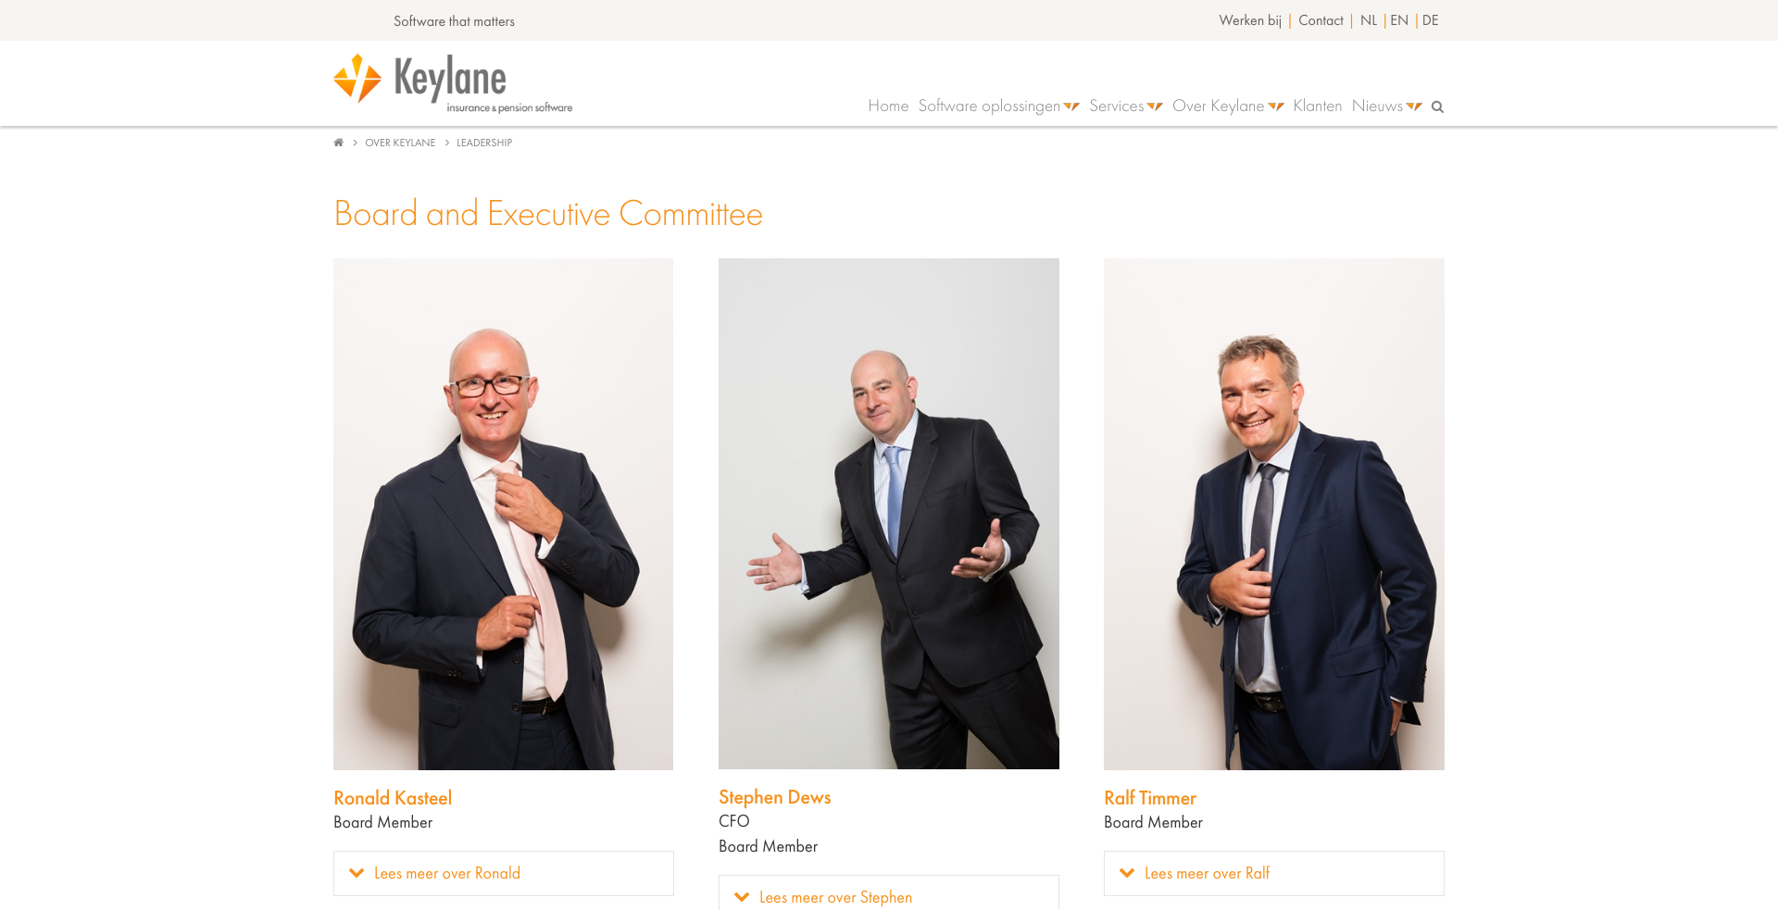Viewport: 1778px width, 910px height.
Task: Click the Contact link
Action: [1321, 20]
